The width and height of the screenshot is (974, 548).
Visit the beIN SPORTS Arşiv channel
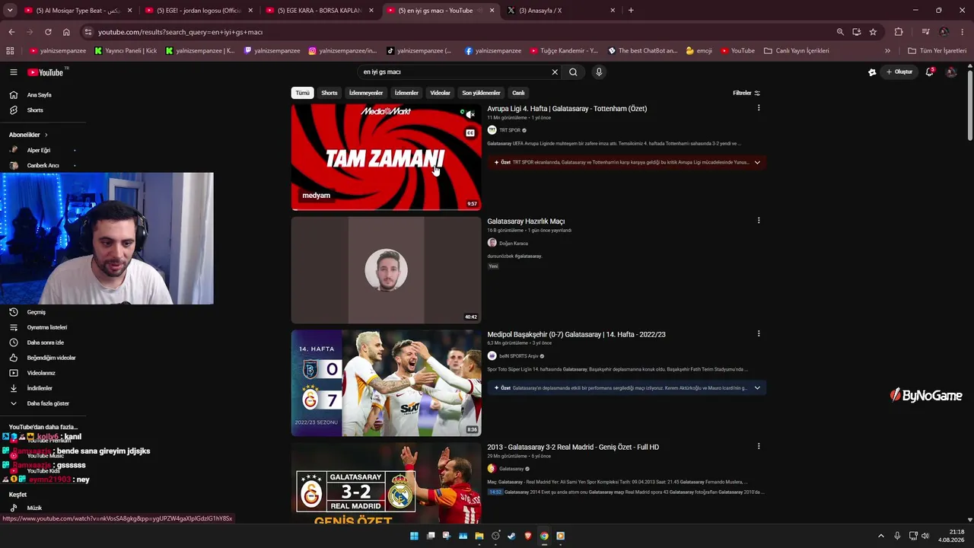point(519,356)
